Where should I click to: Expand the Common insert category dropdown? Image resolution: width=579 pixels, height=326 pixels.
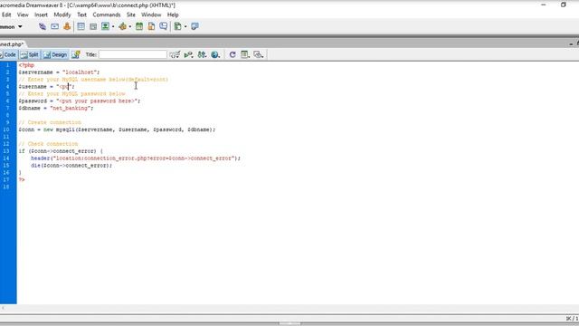click(x=20, y=26)
